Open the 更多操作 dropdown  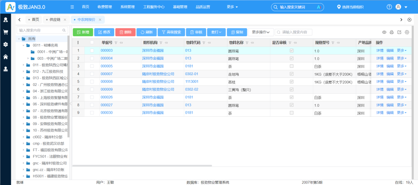[x=261, y=32]
